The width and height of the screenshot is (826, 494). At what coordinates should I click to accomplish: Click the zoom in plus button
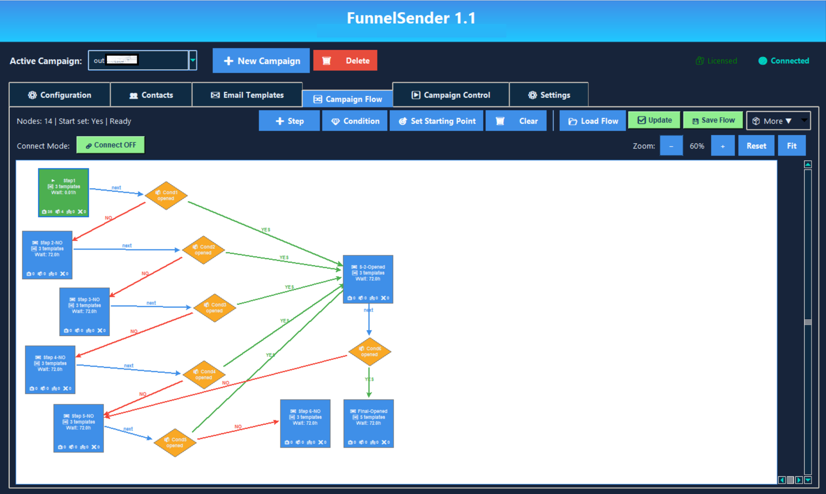tap(722, 146)
